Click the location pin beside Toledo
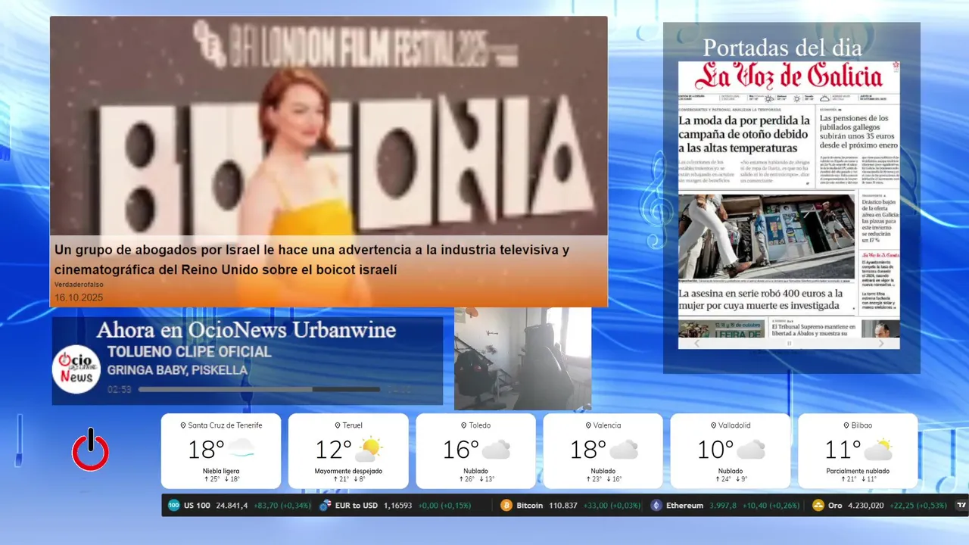 464,425
